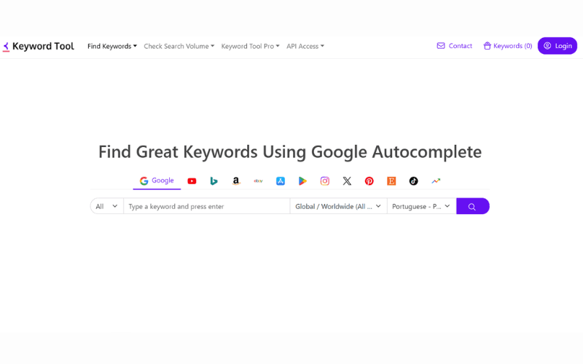Select the Bing search platform icon

[214, 181]
